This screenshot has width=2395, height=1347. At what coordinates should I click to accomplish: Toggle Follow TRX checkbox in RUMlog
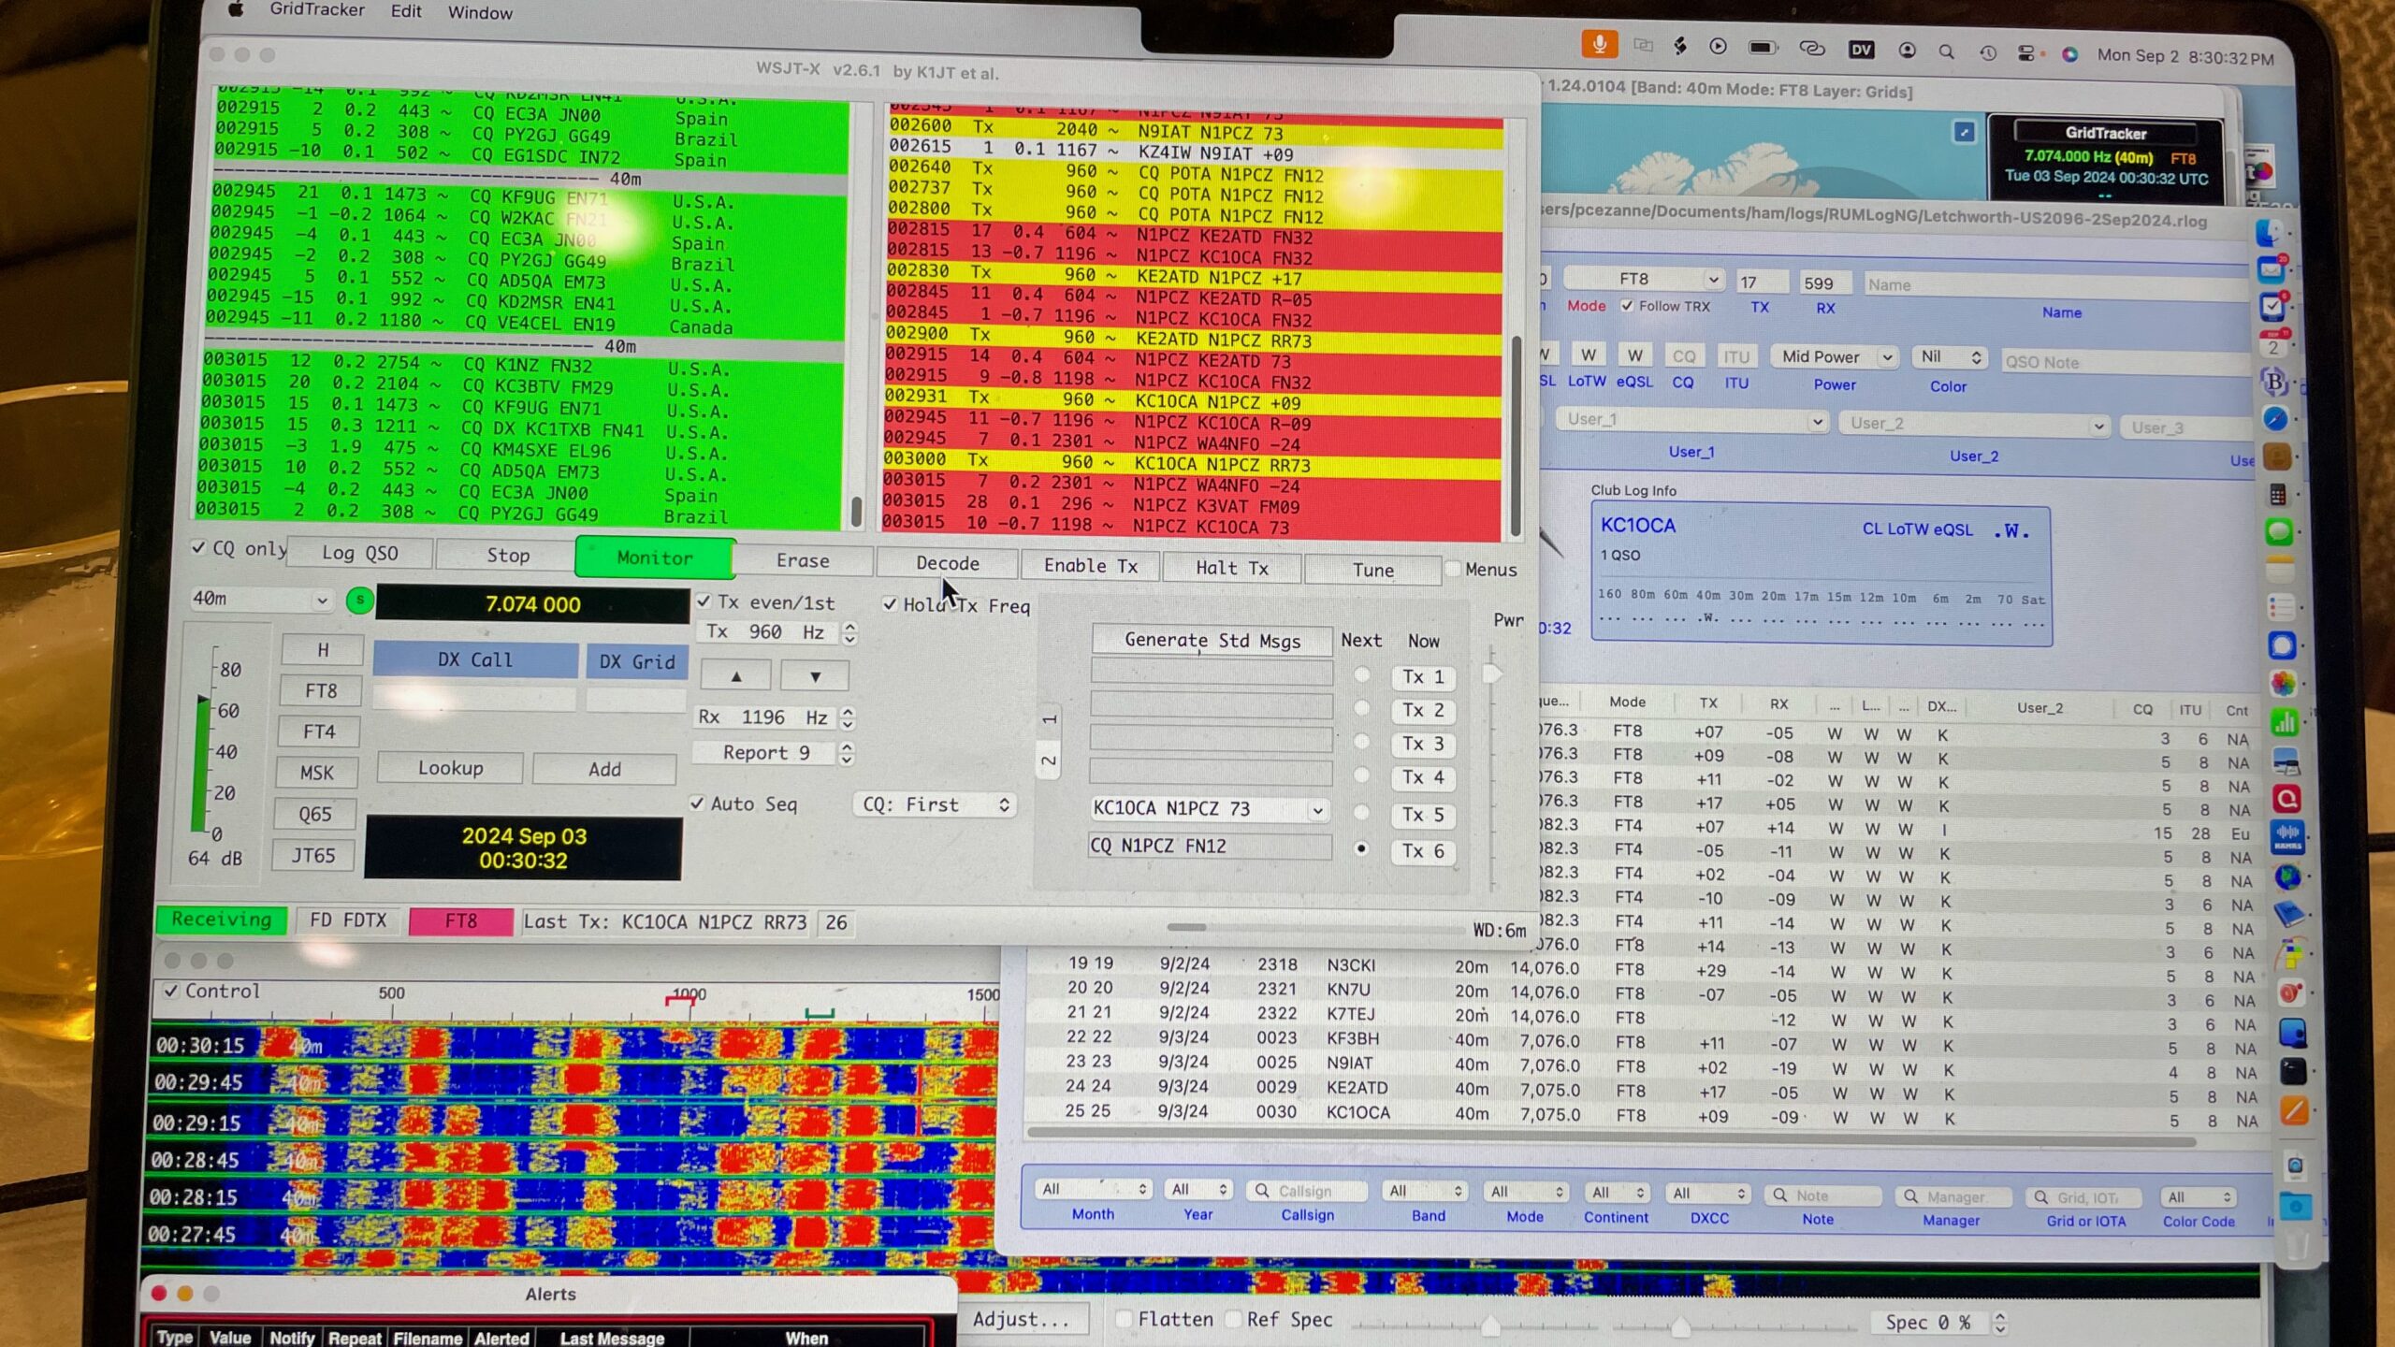[x=1627, y=305]
